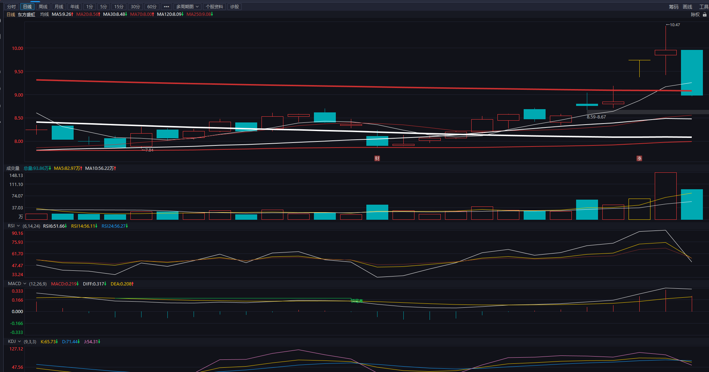Open 个股资料 stock info
Viewport: 709px width, 372px height.
click(214, 7)
